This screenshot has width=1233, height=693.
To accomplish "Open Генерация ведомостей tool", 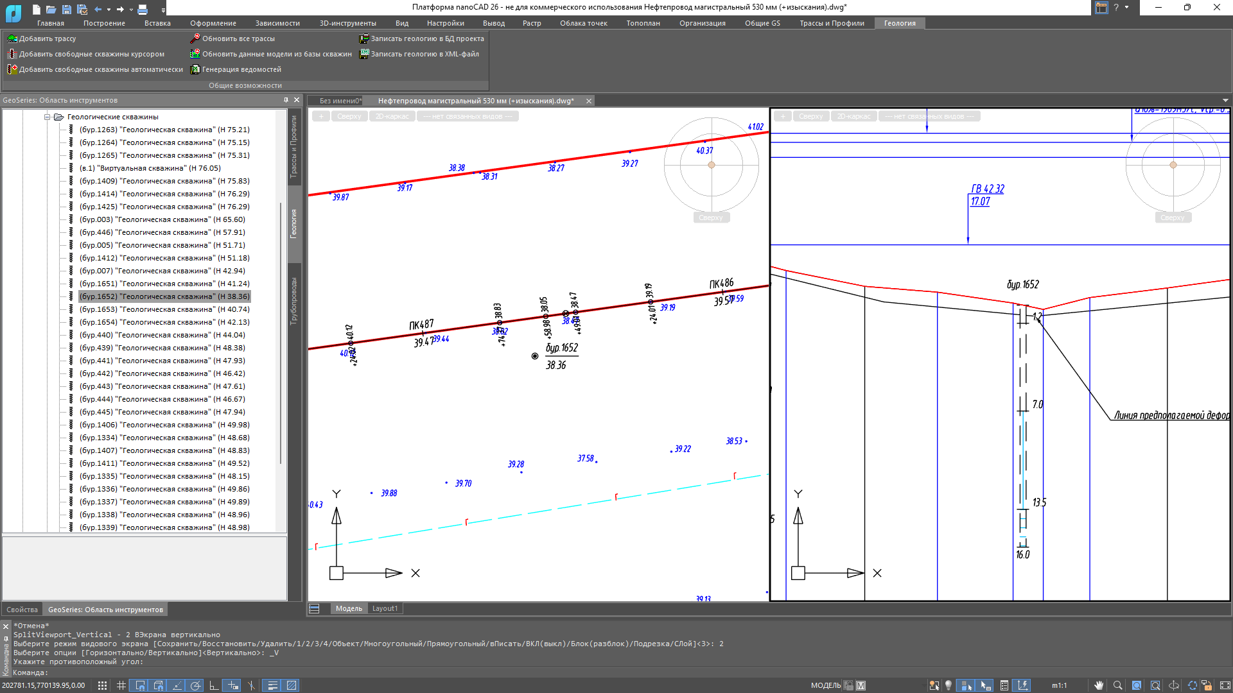I will pyautogui.click(x=236, y=69).
